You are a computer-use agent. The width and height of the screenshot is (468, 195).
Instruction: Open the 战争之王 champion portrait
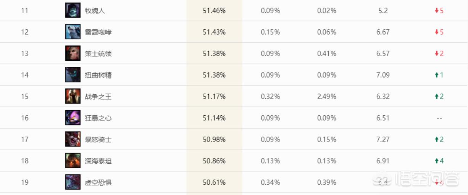[x=73, y=96]
